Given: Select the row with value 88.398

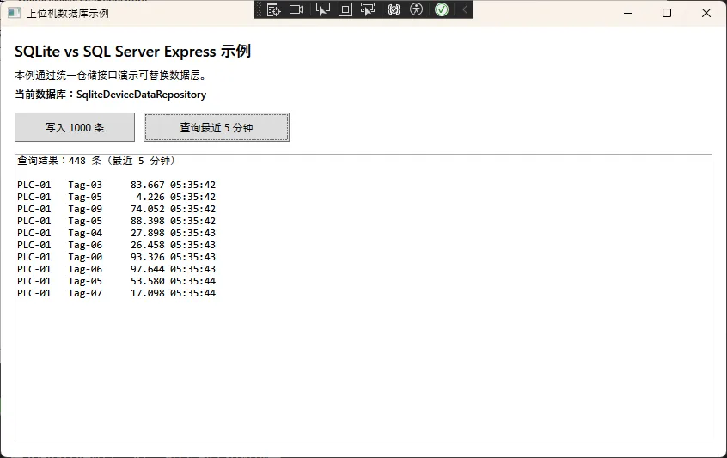Looking at the screenshot, I should tap(116, 221).
